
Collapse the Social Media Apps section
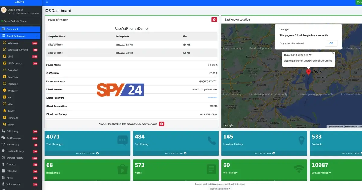tap(21, 36)
